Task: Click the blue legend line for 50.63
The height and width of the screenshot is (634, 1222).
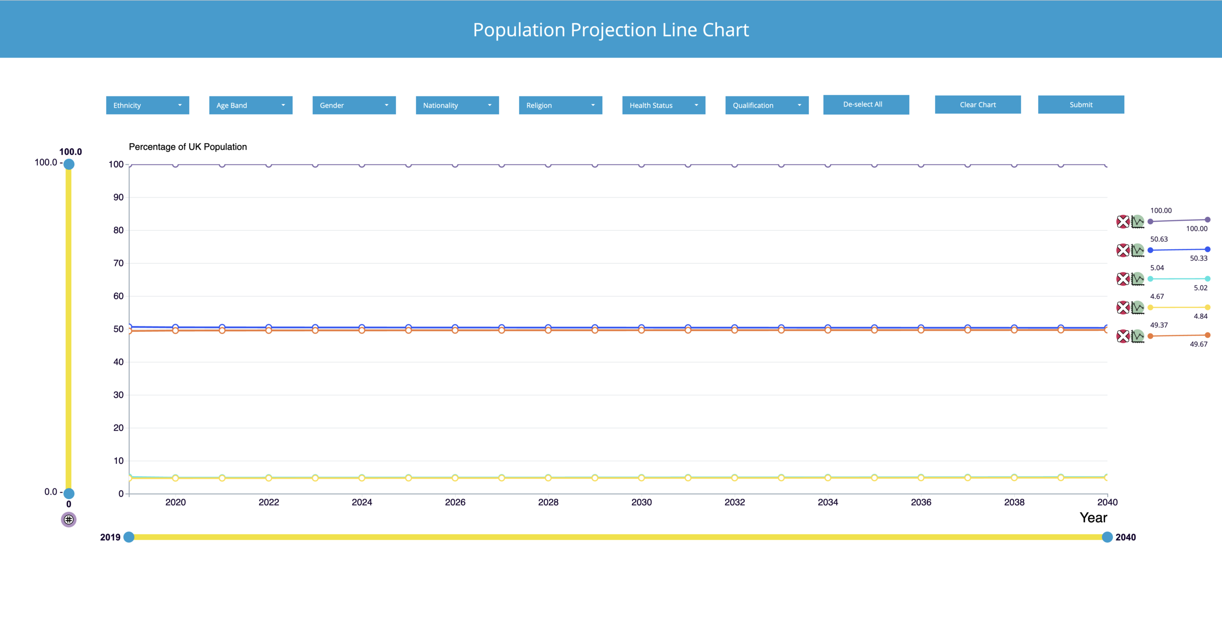Action: click(1179, 250)
